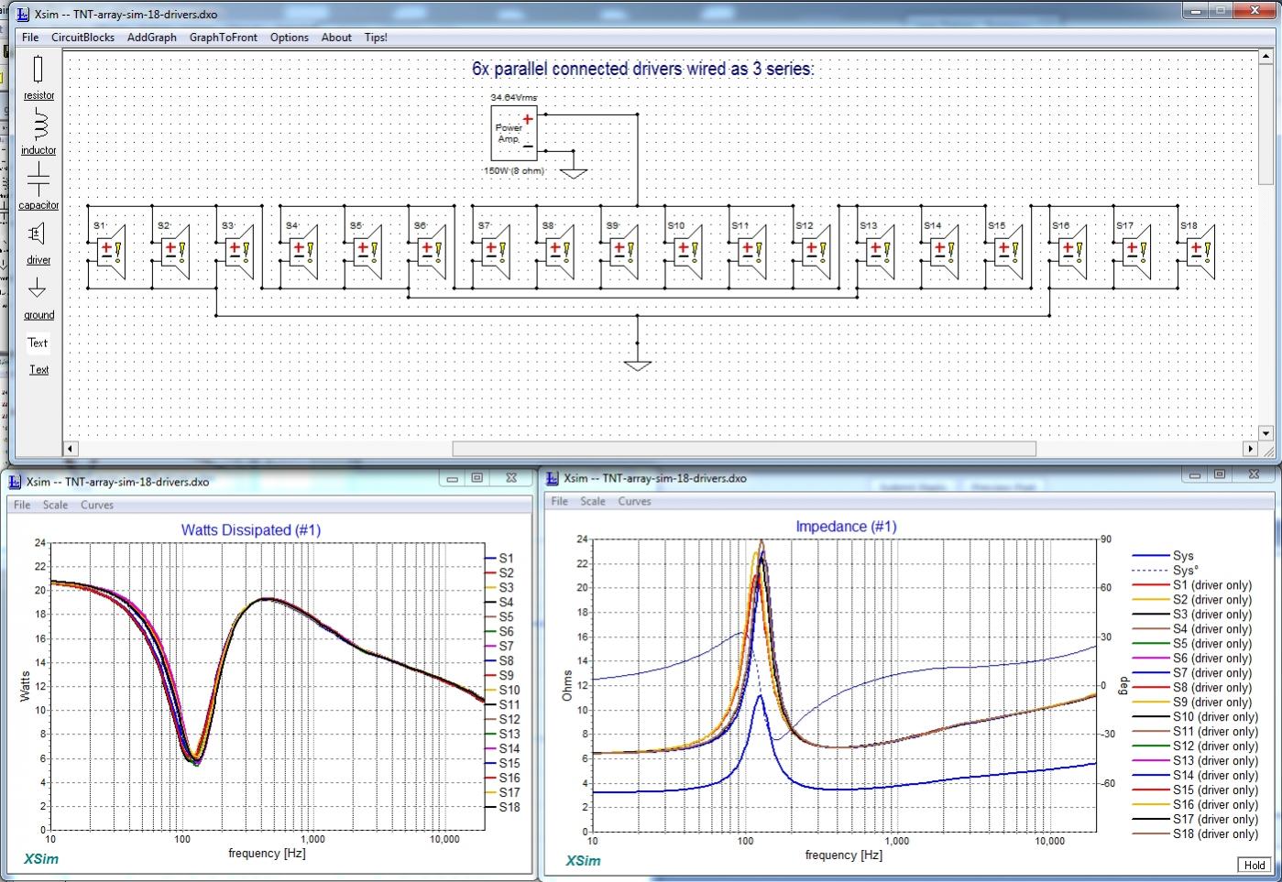The height and width of the screenshot is (882, 1282).
Task: Select driver S16 in the schematic
Action: tap(1073, 251)
